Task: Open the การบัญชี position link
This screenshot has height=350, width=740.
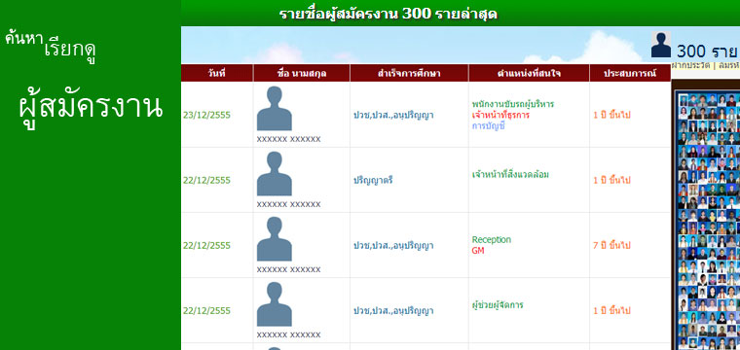Action: tap(489, 126)
